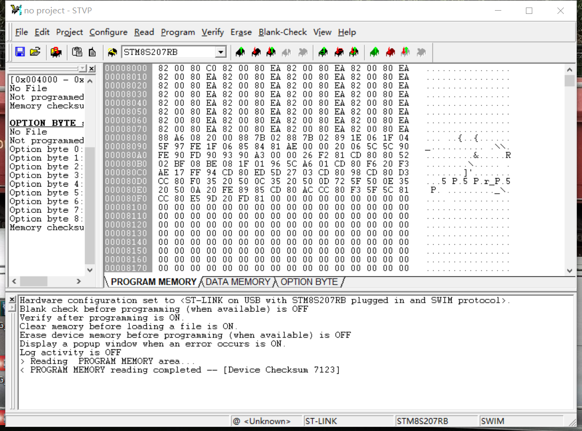Open the Configure menu
This screenshot has width=582, height=431.
click(x=108, y=32)
